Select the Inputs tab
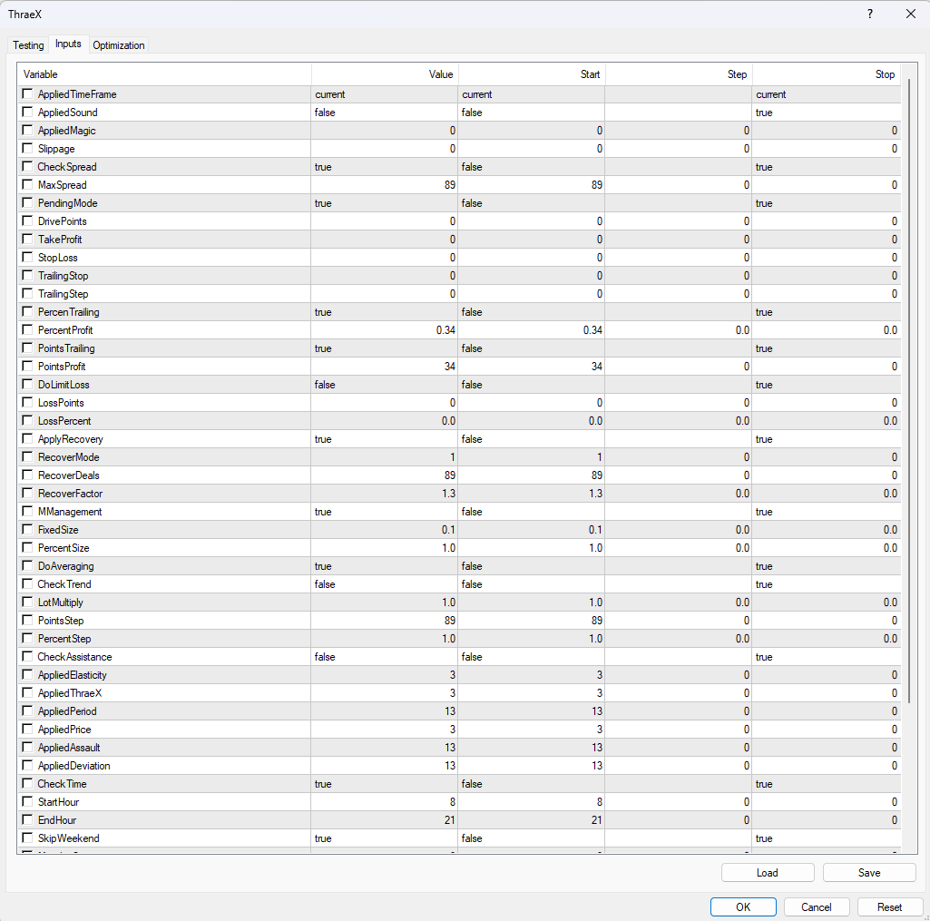The image size is (930, 921). 68,44
